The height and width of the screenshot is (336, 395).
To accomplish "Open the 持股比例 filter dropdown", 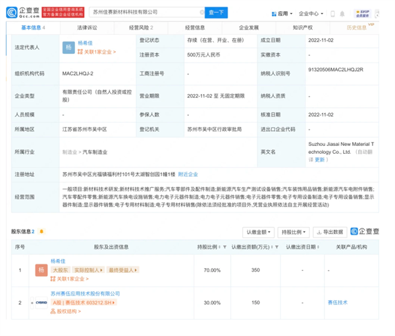I will coord(294,232).
